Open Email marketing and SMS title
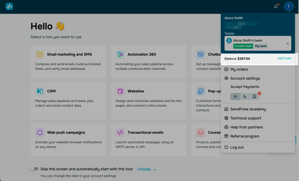 (70, 54)
